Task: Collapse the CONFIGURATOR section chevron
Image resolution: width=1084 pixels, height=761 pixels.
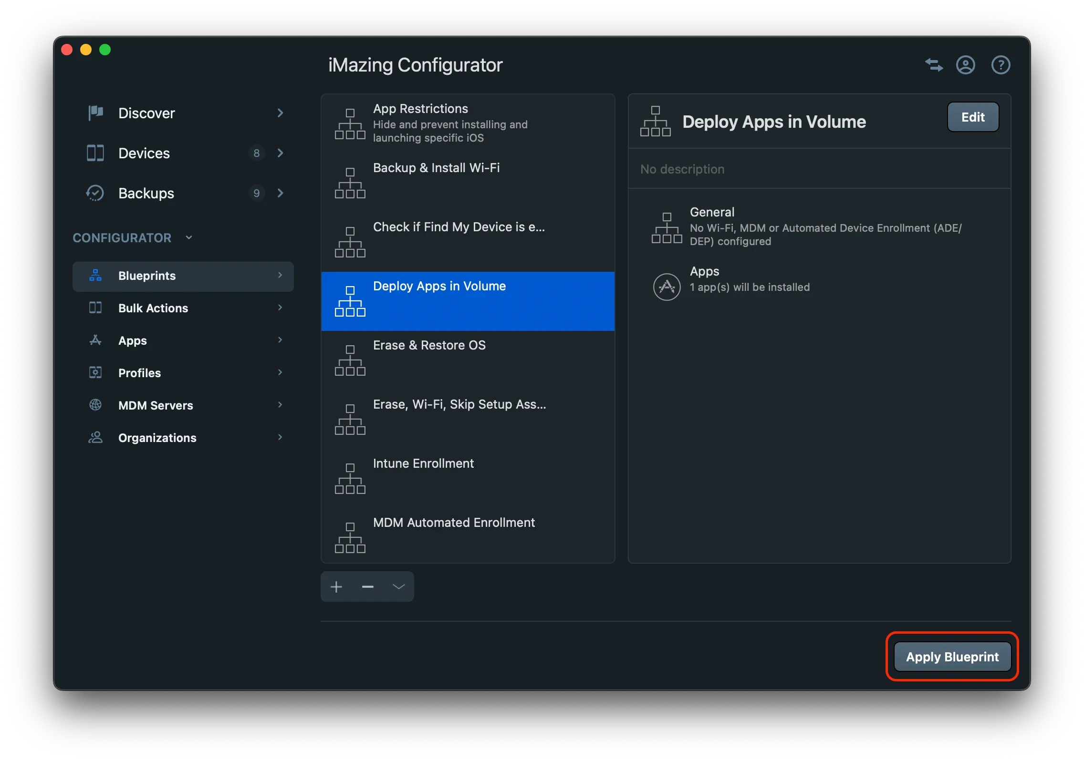Action: click(188, 237)
